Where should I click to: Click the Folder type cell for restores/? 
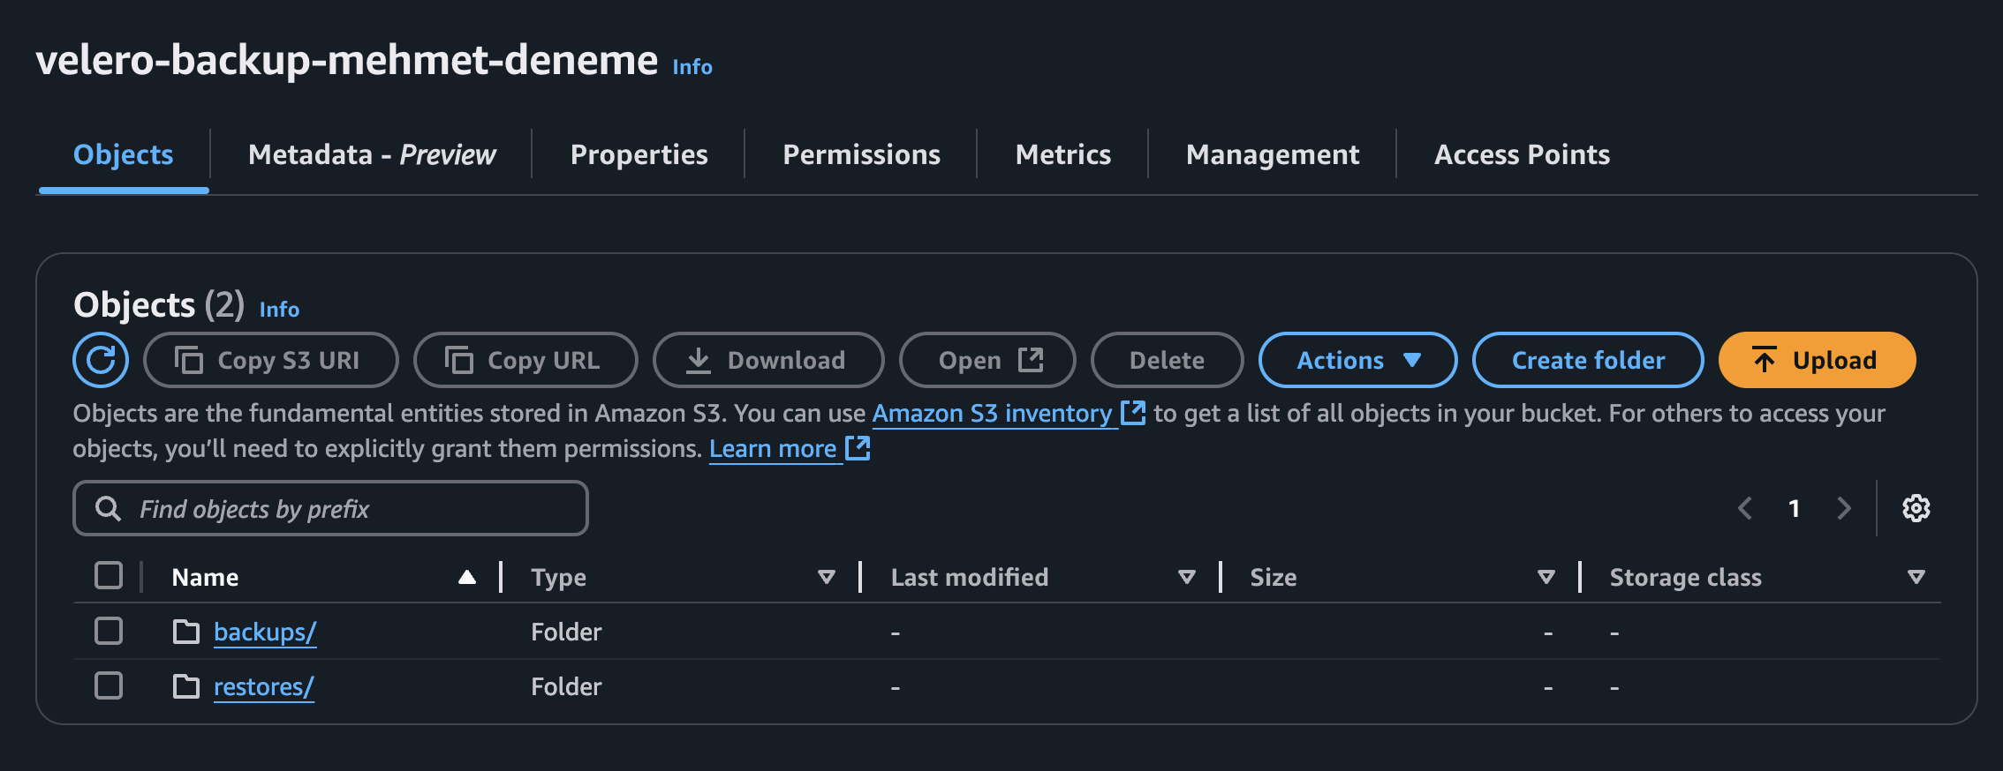[x=566, y=686]
